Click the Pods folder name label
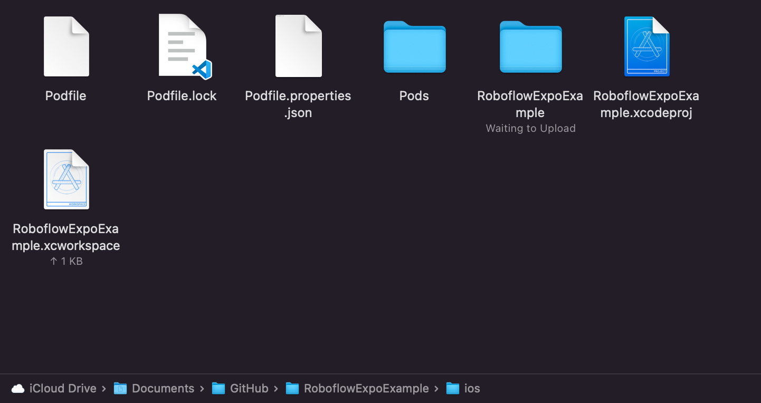Image resolution: width=761 pixels, height=403 pixels. pyautogui.click(x=414, y=96)
